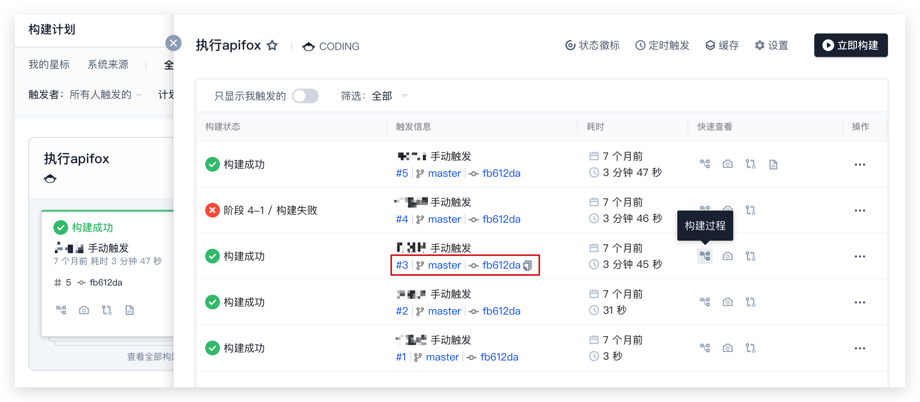Open build number link #5
The width and height of the screenshot is (920, 402).
[402, 173]
